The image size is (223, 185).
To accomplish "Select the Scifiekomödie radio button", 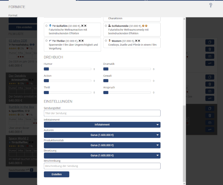I will click(x=106, y=26).
